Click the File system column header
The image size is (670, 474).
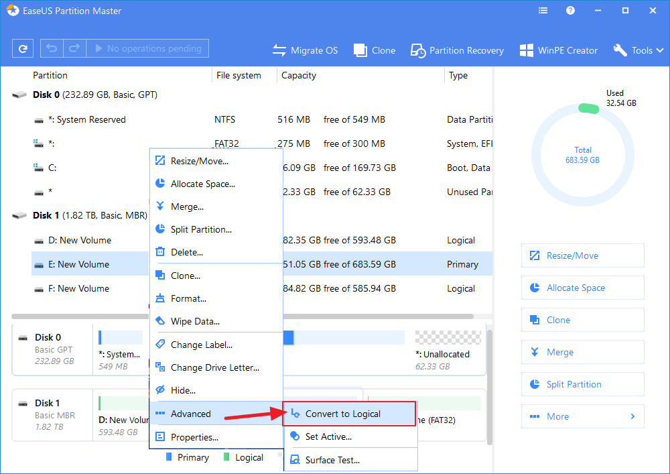pyautogui.click(x=239, y=75)
